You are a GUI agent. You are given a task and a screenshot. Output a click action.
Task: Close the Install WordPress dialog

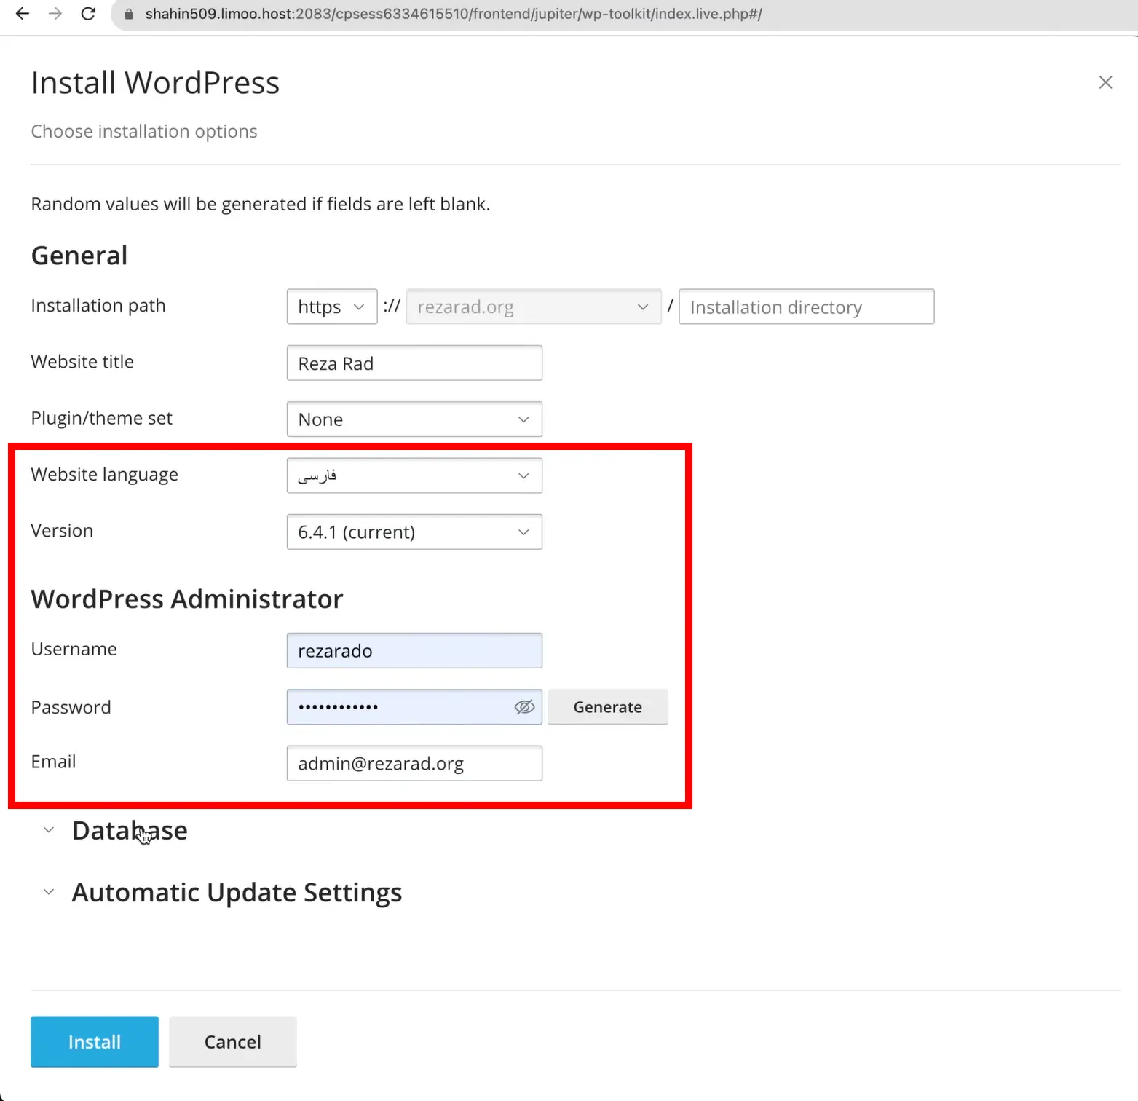[x=1105, y=82]
